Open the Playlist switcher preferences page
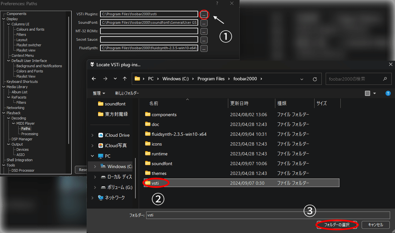The width and height of the screenshot is (395, 233). (29, 45)
